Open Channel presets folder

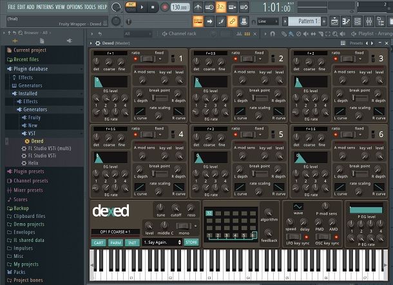(x=30, y=181)
